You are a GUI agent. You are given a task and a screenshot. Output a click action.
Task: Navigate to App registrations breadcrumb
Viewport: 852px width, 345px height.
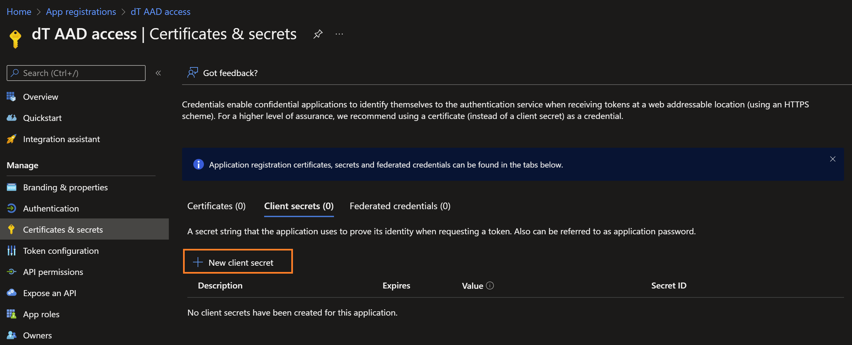(x=80, y=12)
